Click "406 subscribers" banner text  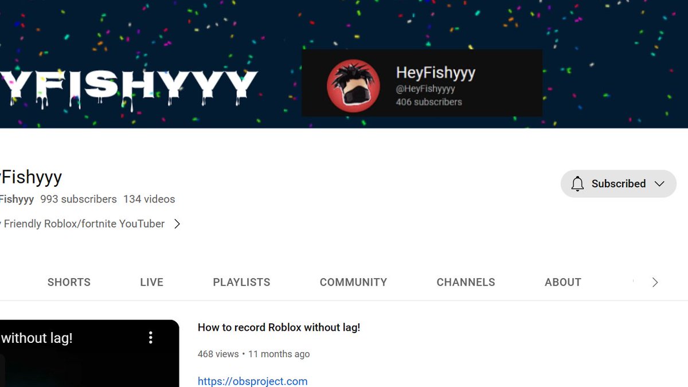click(429, 102)
